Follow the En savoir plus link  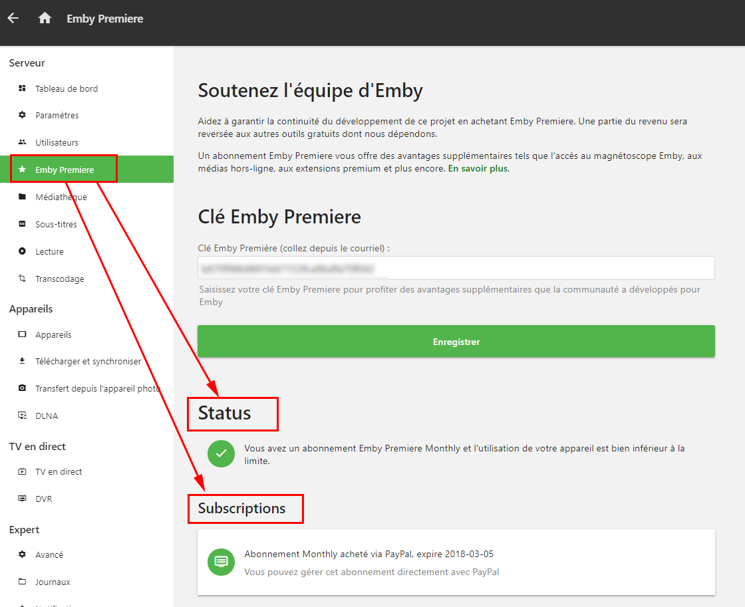(478, 169)
